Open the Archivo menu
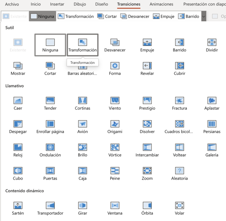The width and height of the screenshot is (226, 221). (x=12, y=5)
